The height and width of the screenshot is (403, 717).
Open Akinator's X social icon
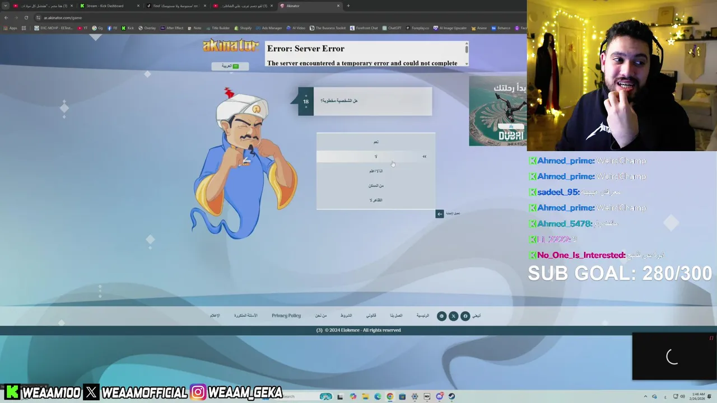(x=453, y=316)
